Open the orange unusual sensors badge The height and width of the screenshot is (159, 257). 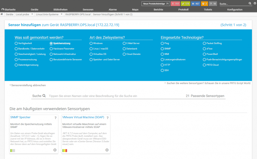[x=204, y=4]
